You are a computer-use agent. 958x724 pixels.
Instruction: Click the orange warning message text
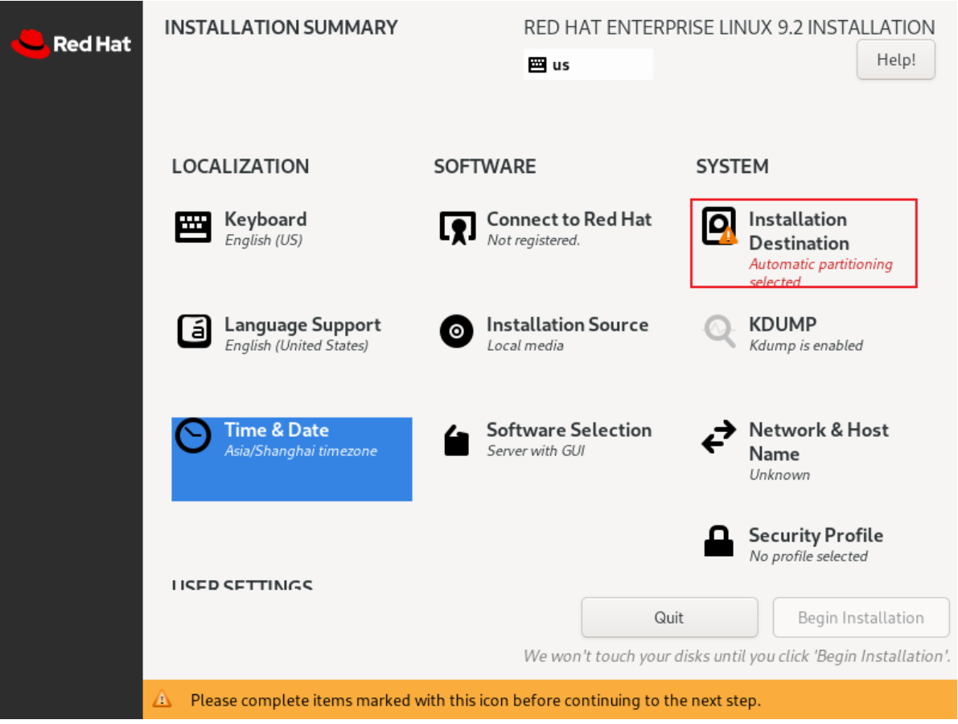click(476, 700)
